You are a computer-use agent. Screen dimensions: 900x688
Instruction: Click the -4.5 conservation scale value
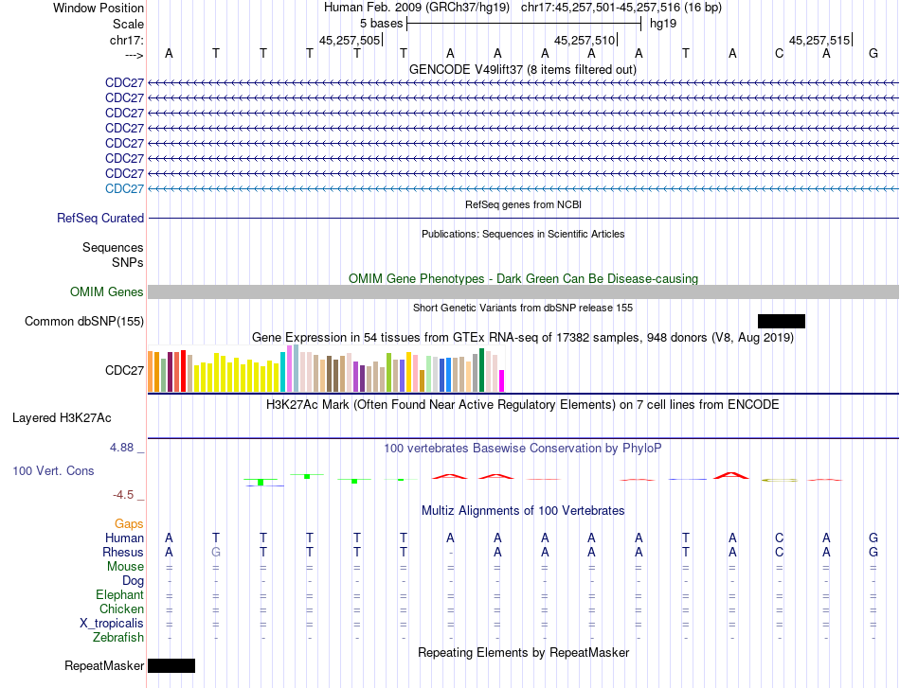pyautogui.click(x=123, y=494)
